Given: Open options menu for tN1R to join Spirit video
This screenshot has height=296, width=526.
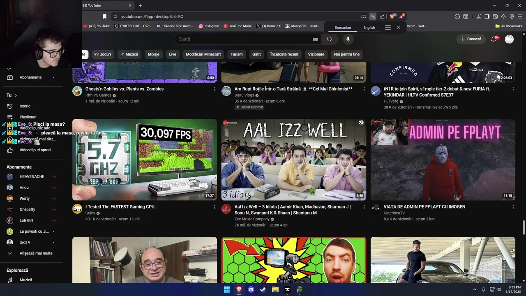Looking at the screenshot, I should [x=513, y=89].
